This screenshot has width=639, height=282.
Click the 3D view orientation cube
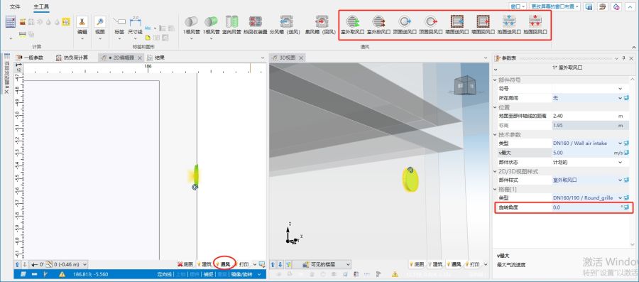[464, 85]
